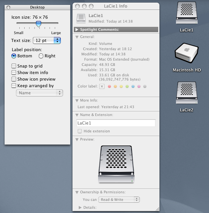Collapse the More Info section
Screen dimensions: 209x213
77,101
